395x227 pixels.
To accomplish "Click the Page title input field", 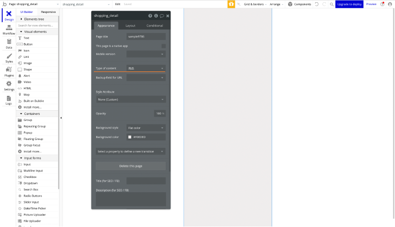I will 146,37.
